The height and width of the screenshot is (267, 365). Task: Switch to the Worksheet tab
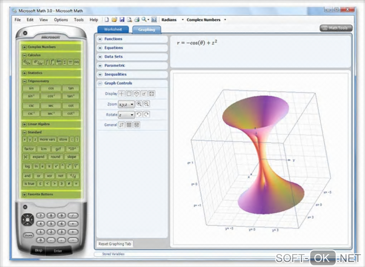pos(113,29)
